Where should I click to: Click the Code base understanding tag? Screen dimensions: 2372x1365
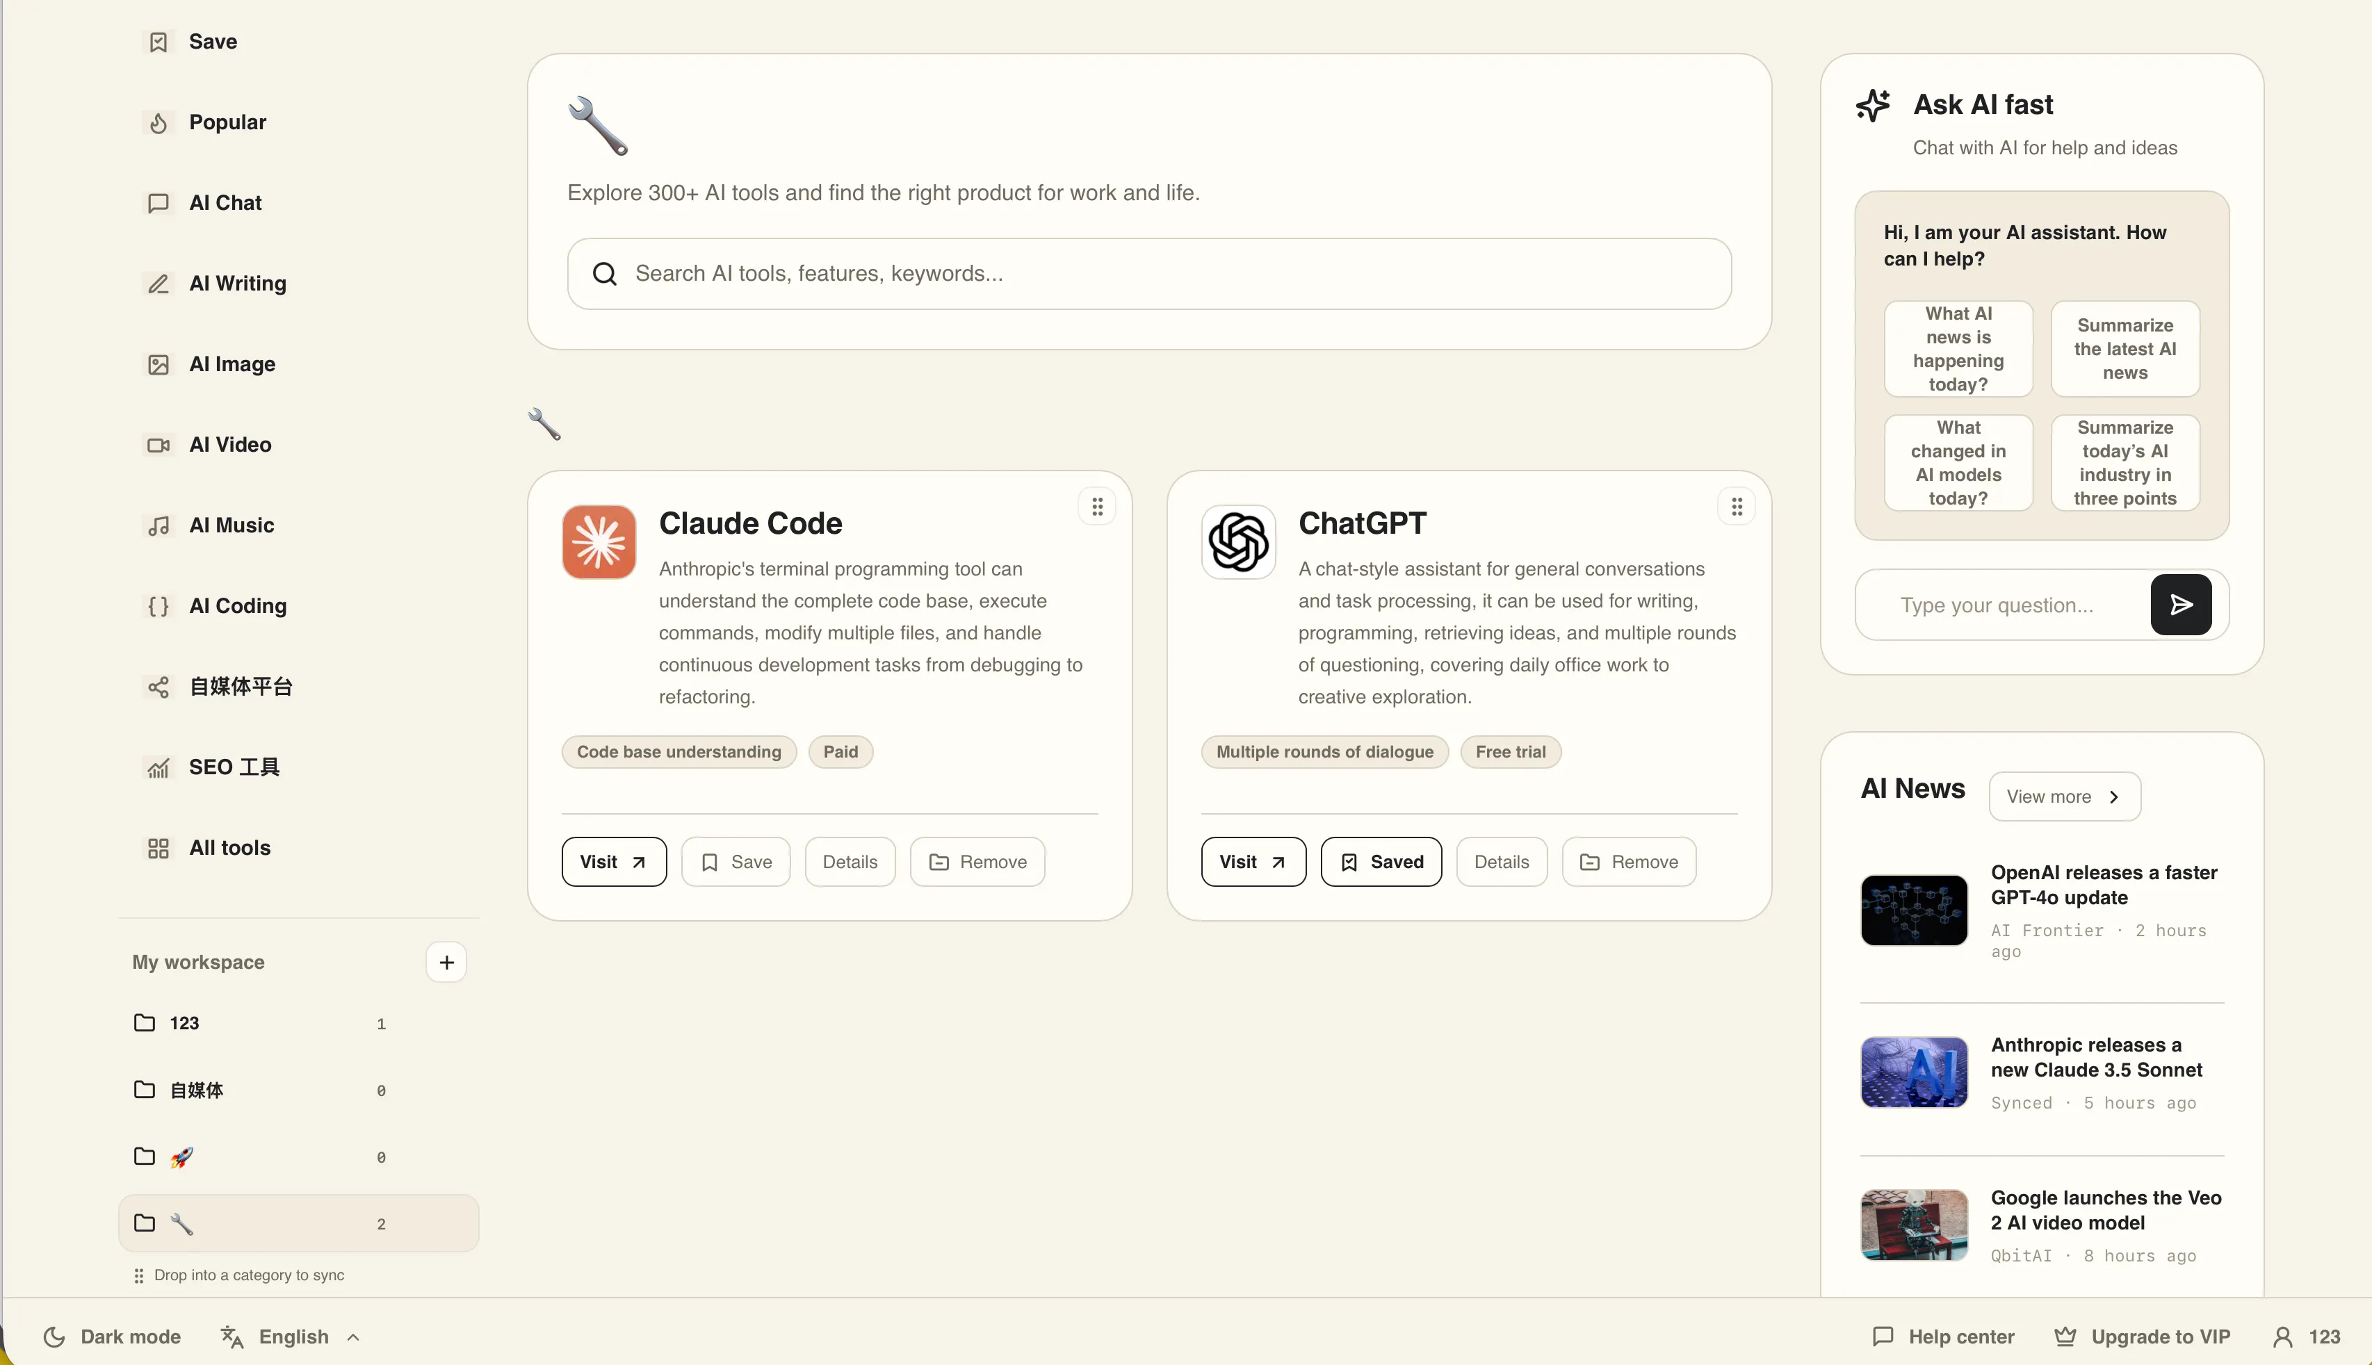(679, 752)
